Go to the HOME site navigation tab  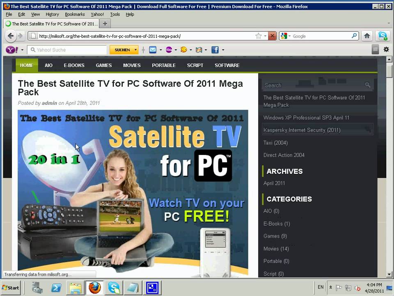coord(27,65)
